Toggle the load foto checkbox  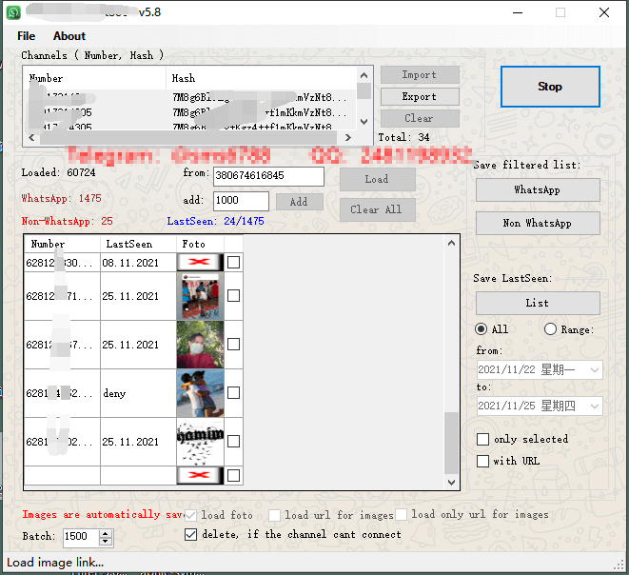pos(190,515)
